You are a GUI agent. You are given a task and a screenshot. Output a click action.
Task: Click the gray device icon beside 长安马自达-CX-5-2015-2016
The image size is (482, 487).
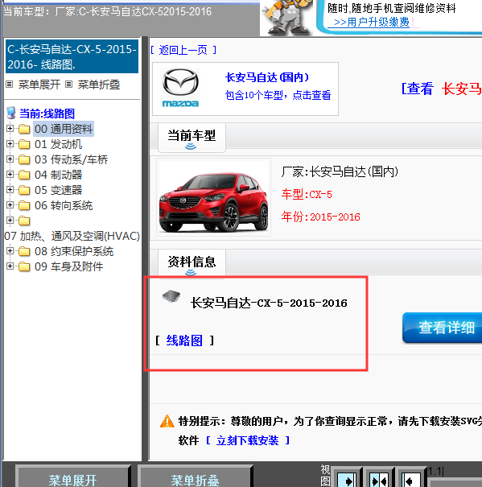click(171, 296)
